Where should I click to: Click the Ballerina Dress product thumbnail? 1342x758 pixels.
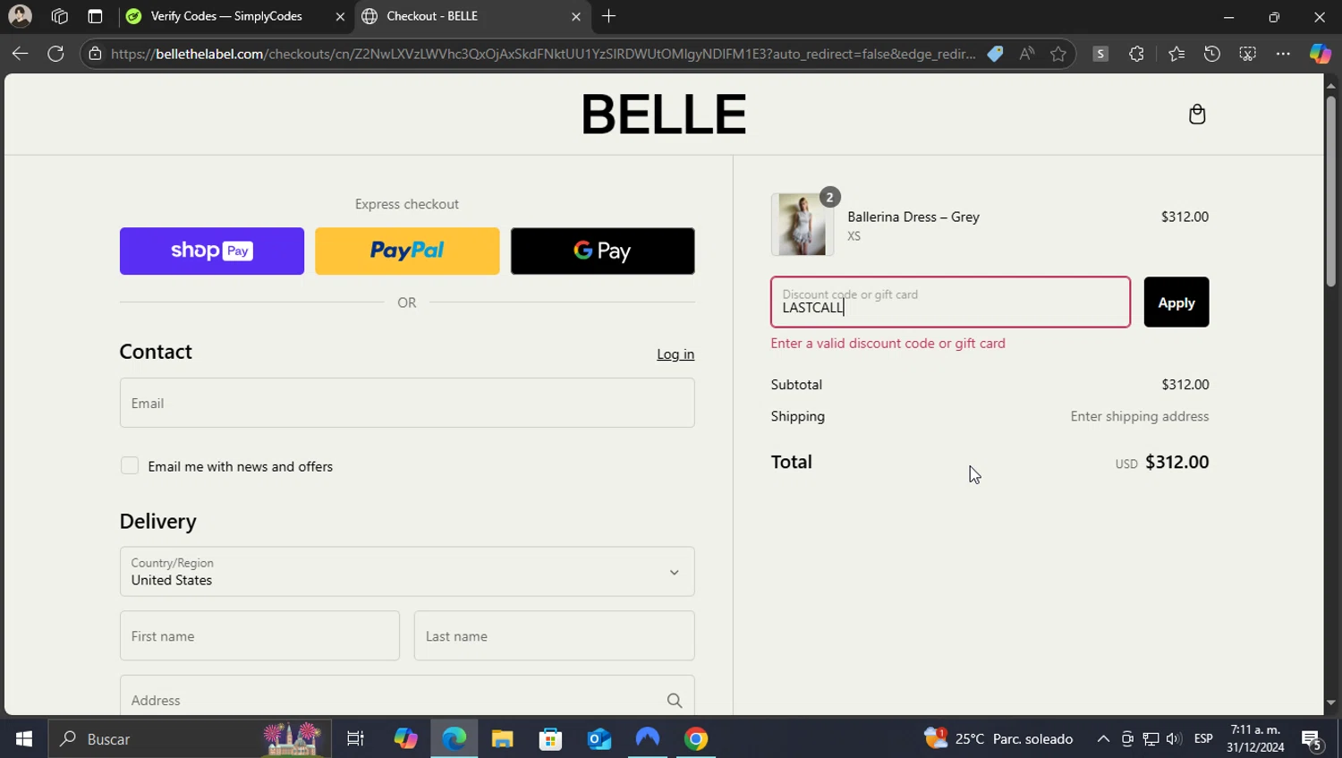click(x=803, y=225)
